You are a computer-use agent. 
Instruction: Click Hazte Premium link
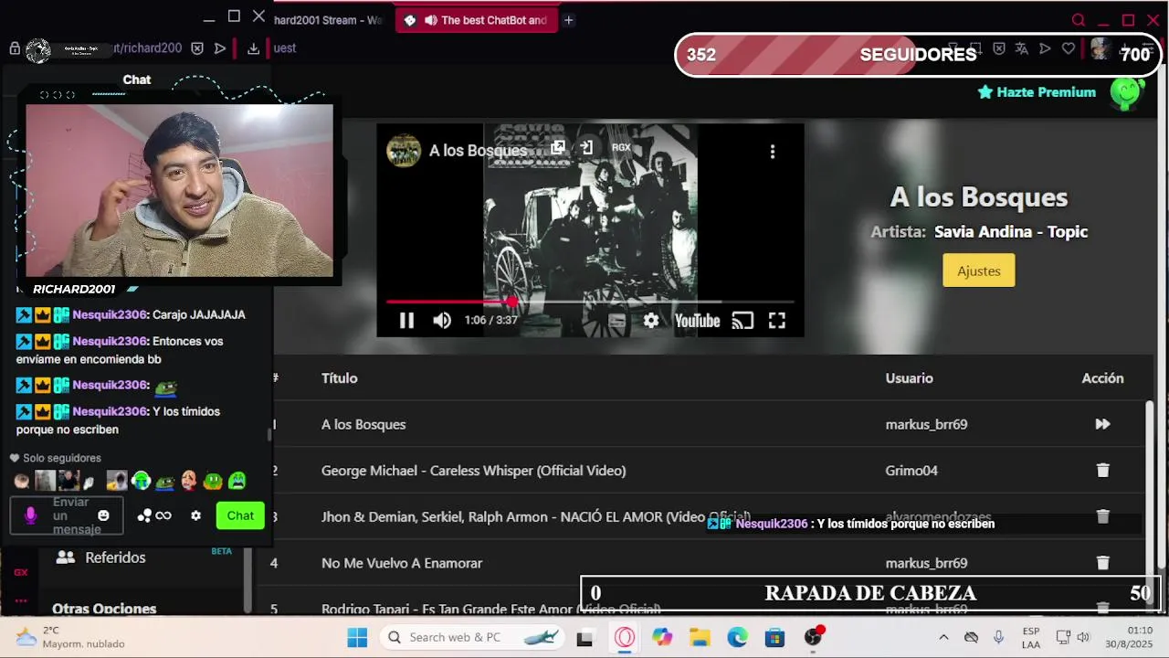point(1037,92)
